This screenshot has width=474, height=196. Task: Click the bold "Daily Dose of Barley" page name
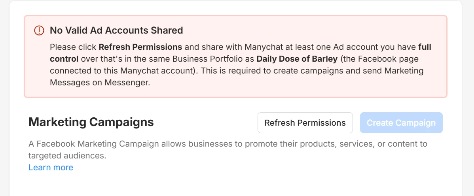coord(296,59)
